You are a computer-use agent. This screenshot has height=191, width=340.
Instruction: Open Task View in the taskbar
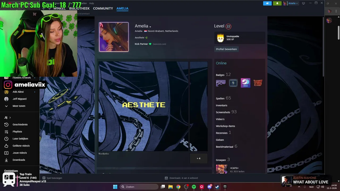coord(163,187)
